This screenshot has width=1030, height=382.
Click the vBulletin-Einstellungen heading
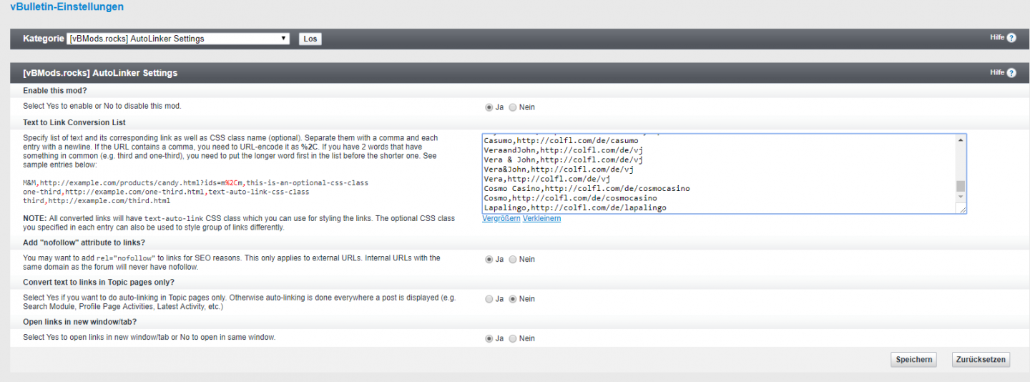click(67, 6)
